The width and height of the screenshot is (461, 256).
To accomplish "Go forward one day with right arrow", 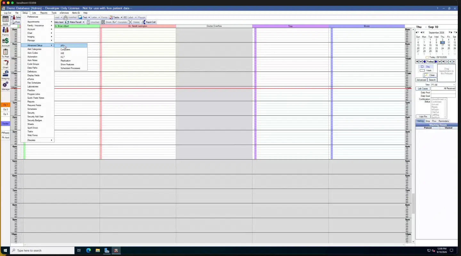I will pos(436,62).
